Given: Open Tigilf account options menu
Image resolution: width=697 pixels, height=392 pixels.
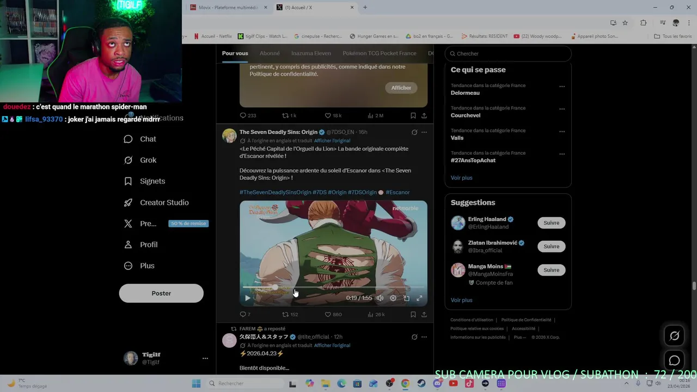Looking at the screenshot, I should 205,358.
